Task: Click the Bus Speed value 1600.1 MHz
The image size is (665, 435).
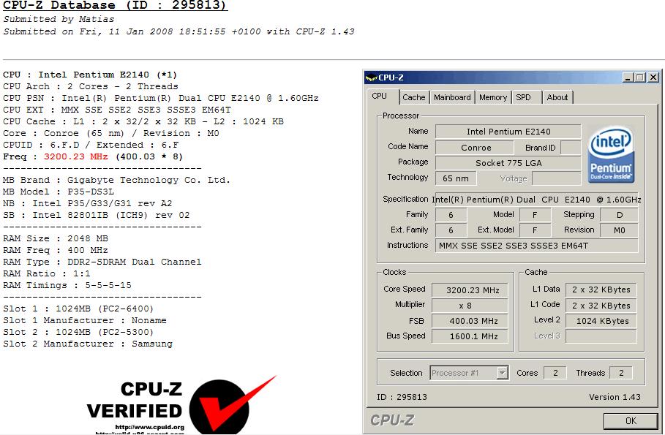Action: pos(470,336)
